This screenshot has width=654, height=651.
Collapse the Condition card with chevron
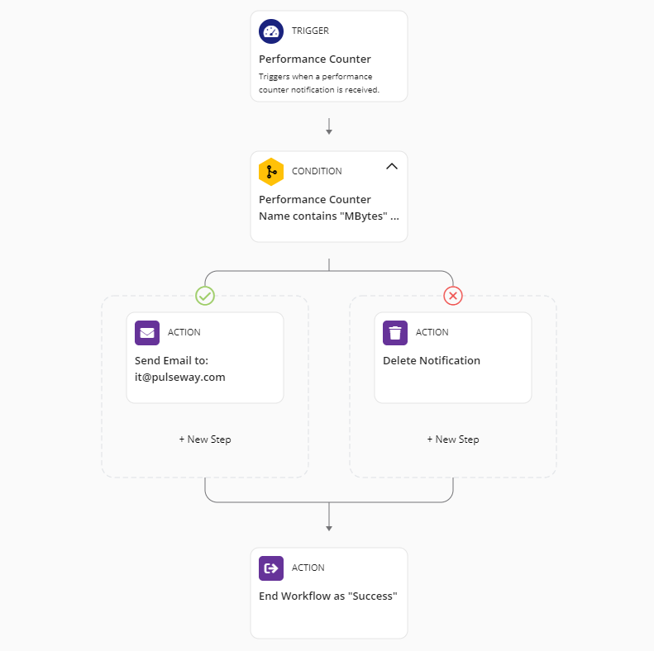click(x=392, y=166)
